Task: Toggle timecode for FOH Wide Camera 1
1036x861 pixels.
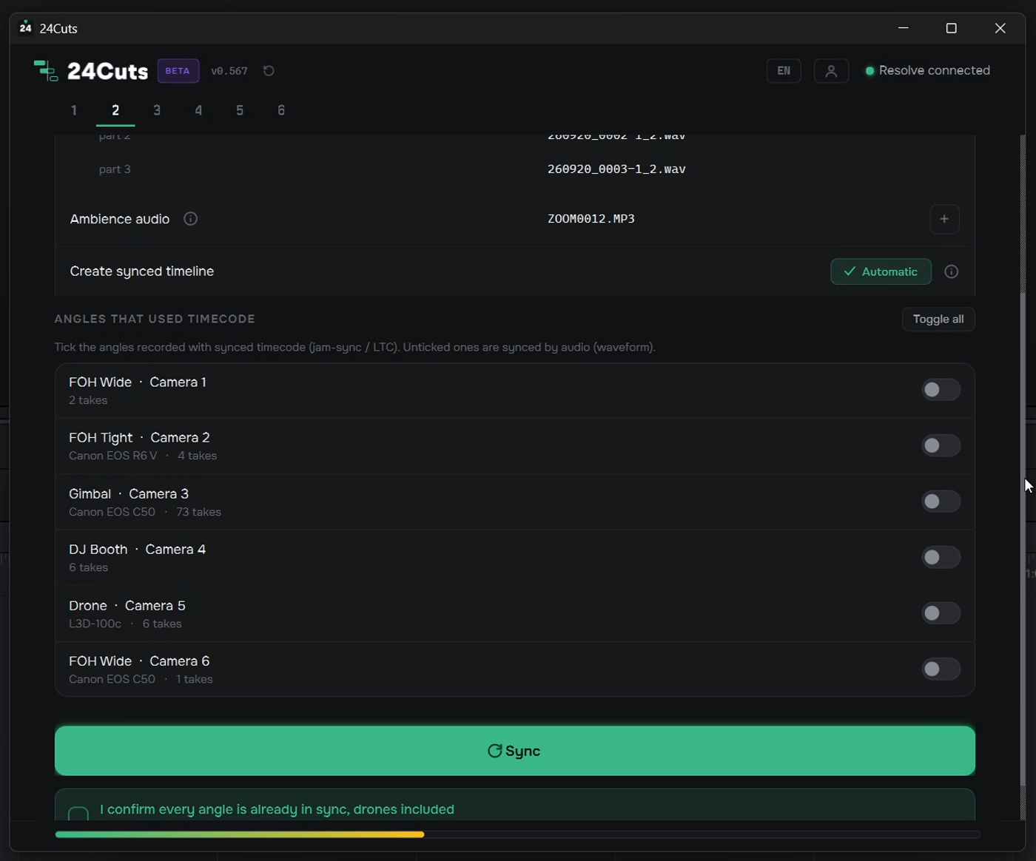Action: [941, 390]
